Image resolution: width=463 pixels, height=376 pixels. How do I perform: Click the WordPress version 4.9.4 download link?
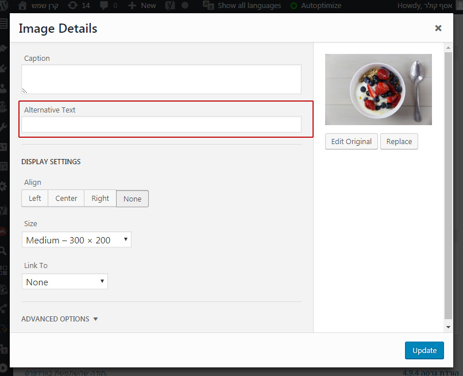pos(430,373)
